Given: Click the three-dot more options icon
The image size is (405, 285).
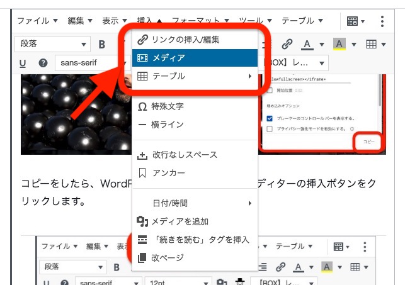Looking at the screenshot, I should tap(382, 21).
